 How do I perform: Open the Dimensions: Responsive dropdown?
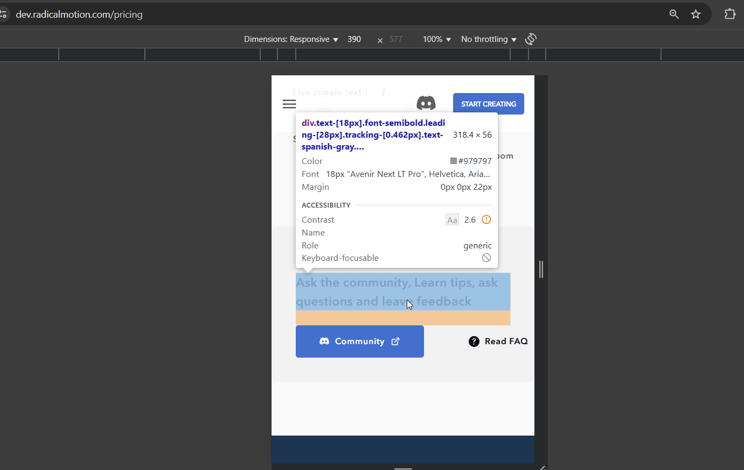point(291,39)
